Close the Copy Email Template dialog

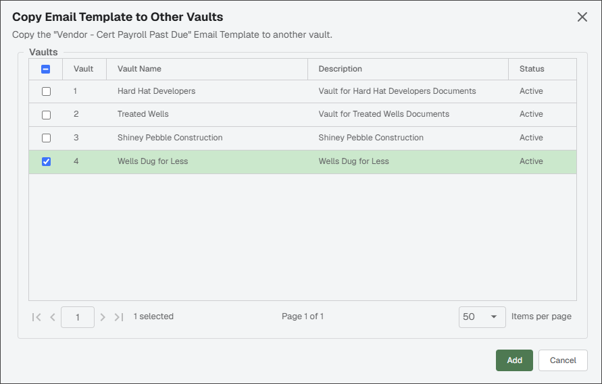[x=582, y=17]
